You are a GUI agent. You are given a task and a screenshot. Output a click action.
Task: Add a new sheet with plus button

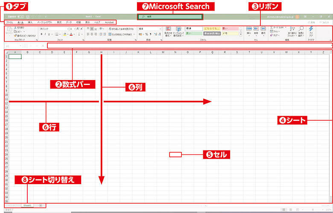tap(41, 205)
